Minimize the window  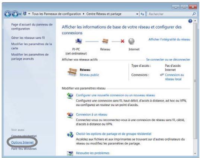coord(176,7)
